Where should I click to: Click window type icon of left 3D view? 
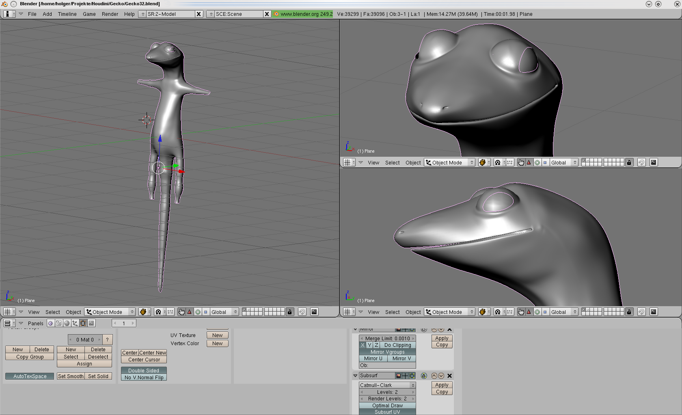tap(9, 312)
